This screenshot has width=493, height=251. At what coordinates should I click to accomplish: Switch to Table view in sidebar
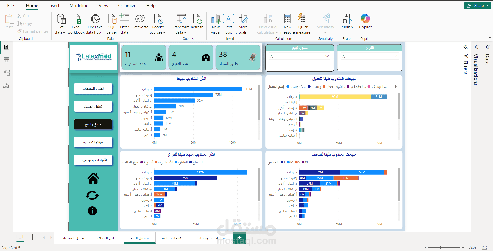coord(6,60)
